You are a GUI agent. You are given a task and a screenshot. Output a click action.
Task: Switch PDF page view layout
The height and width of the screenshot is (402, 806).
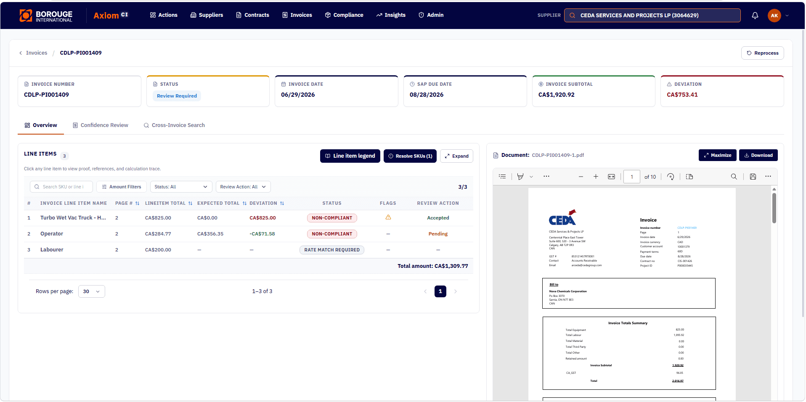pos(689,177)
